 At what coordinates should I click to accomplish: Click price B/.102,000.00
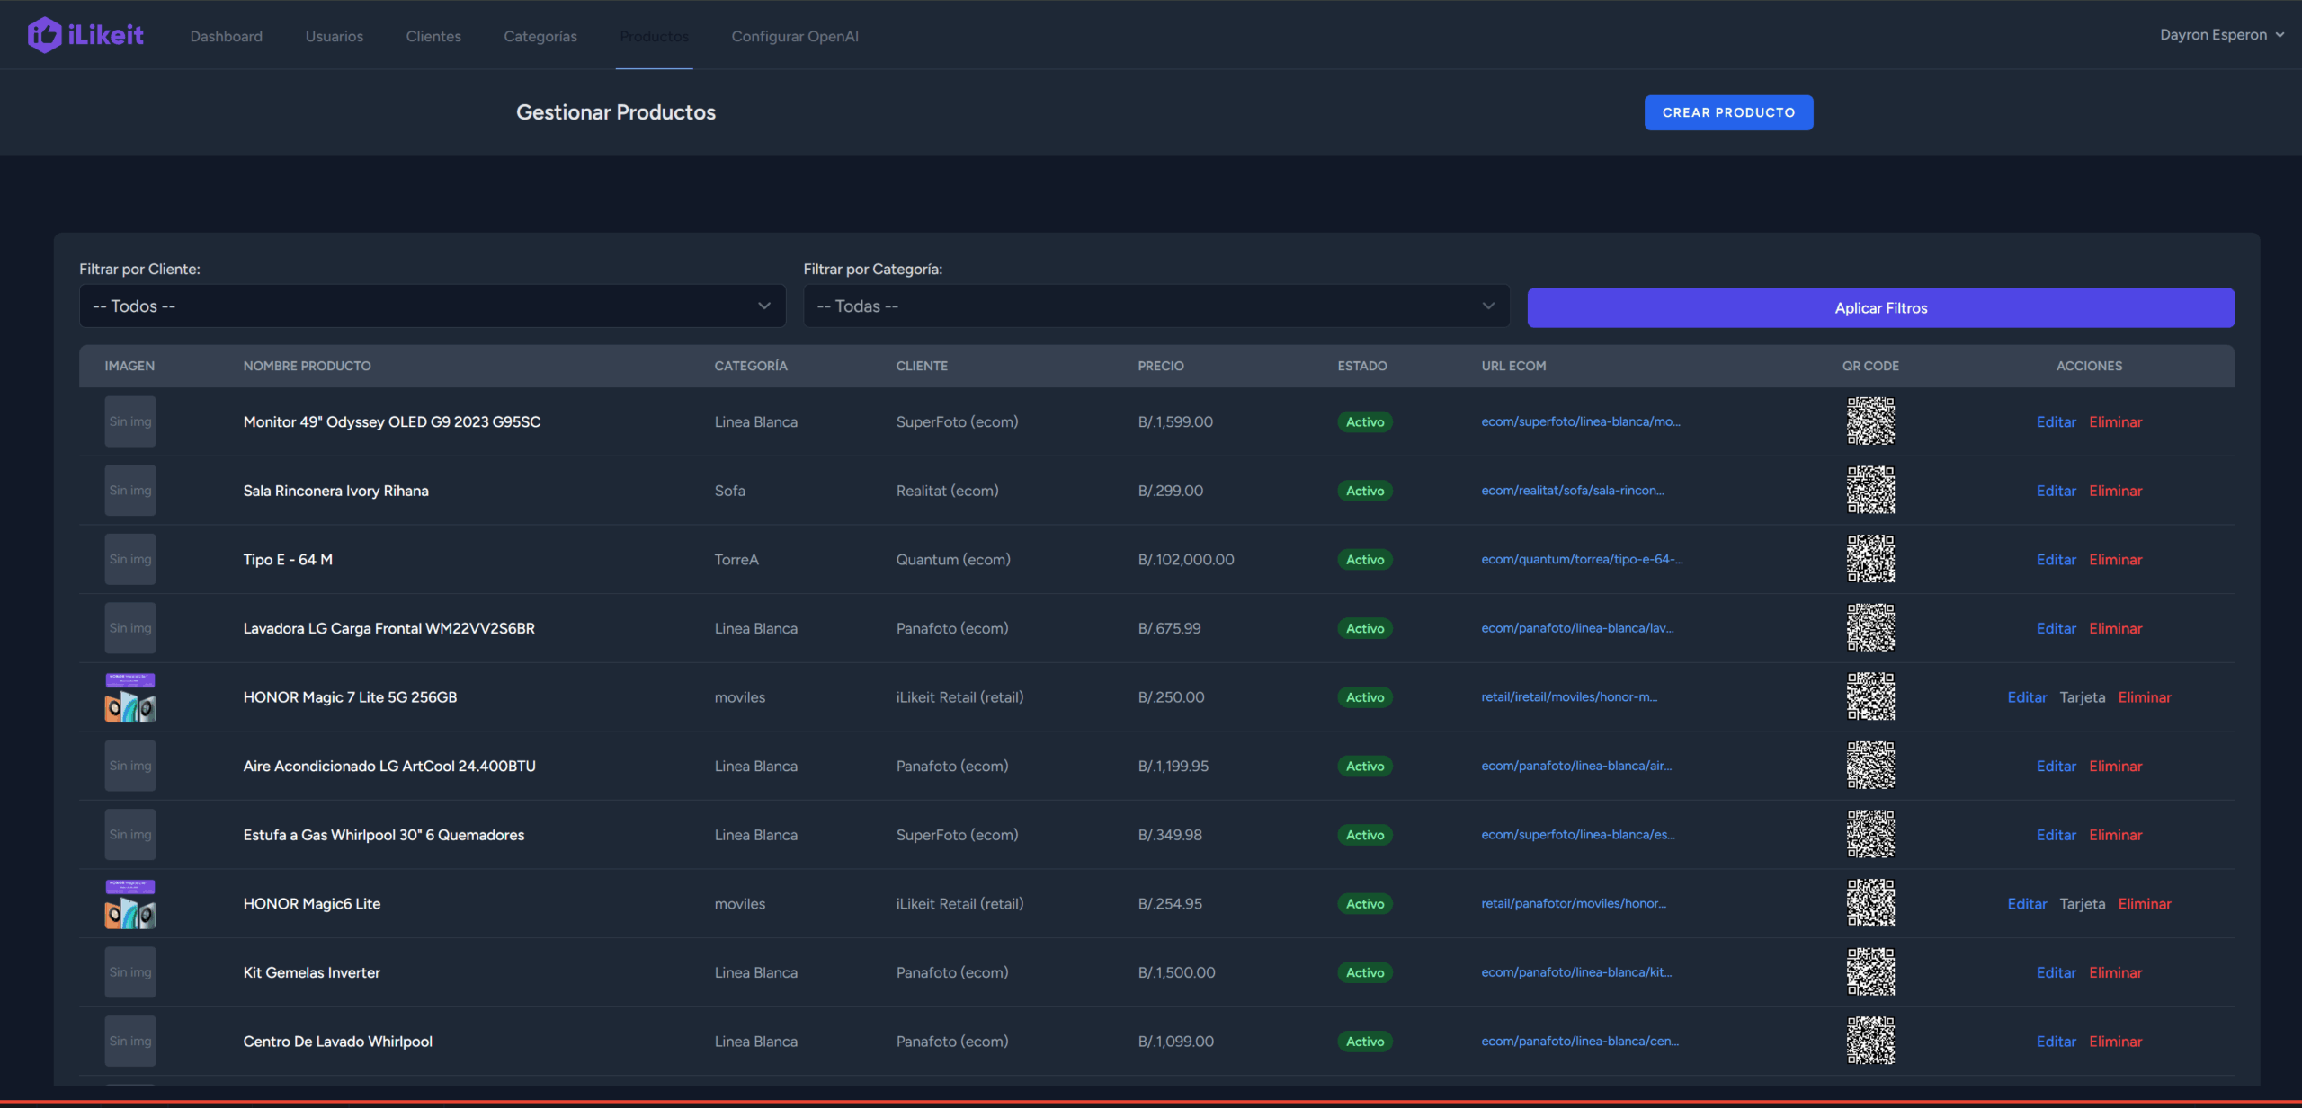click(x=1185, y=559)
